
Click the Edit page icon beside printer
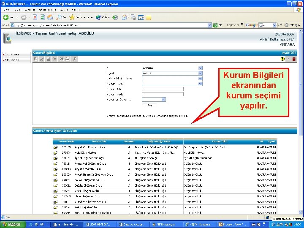click(x=141, y=17)
